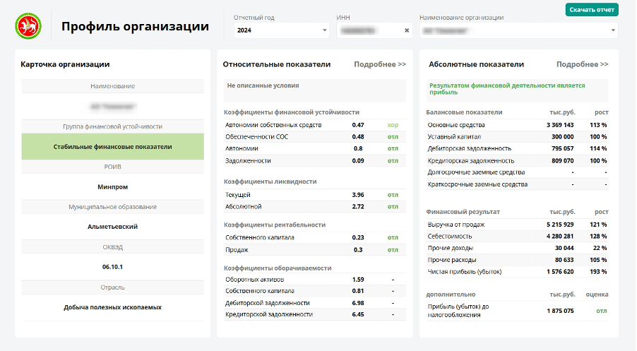This screenshot has width=637, height=351.
Task: Click the Кредиторской задолженности turnover value 6.45
Action: (x=358, y=314)
